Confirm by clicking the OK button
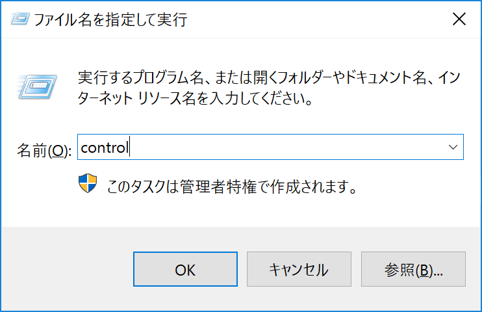482x312 pixels. coord(185,269)
